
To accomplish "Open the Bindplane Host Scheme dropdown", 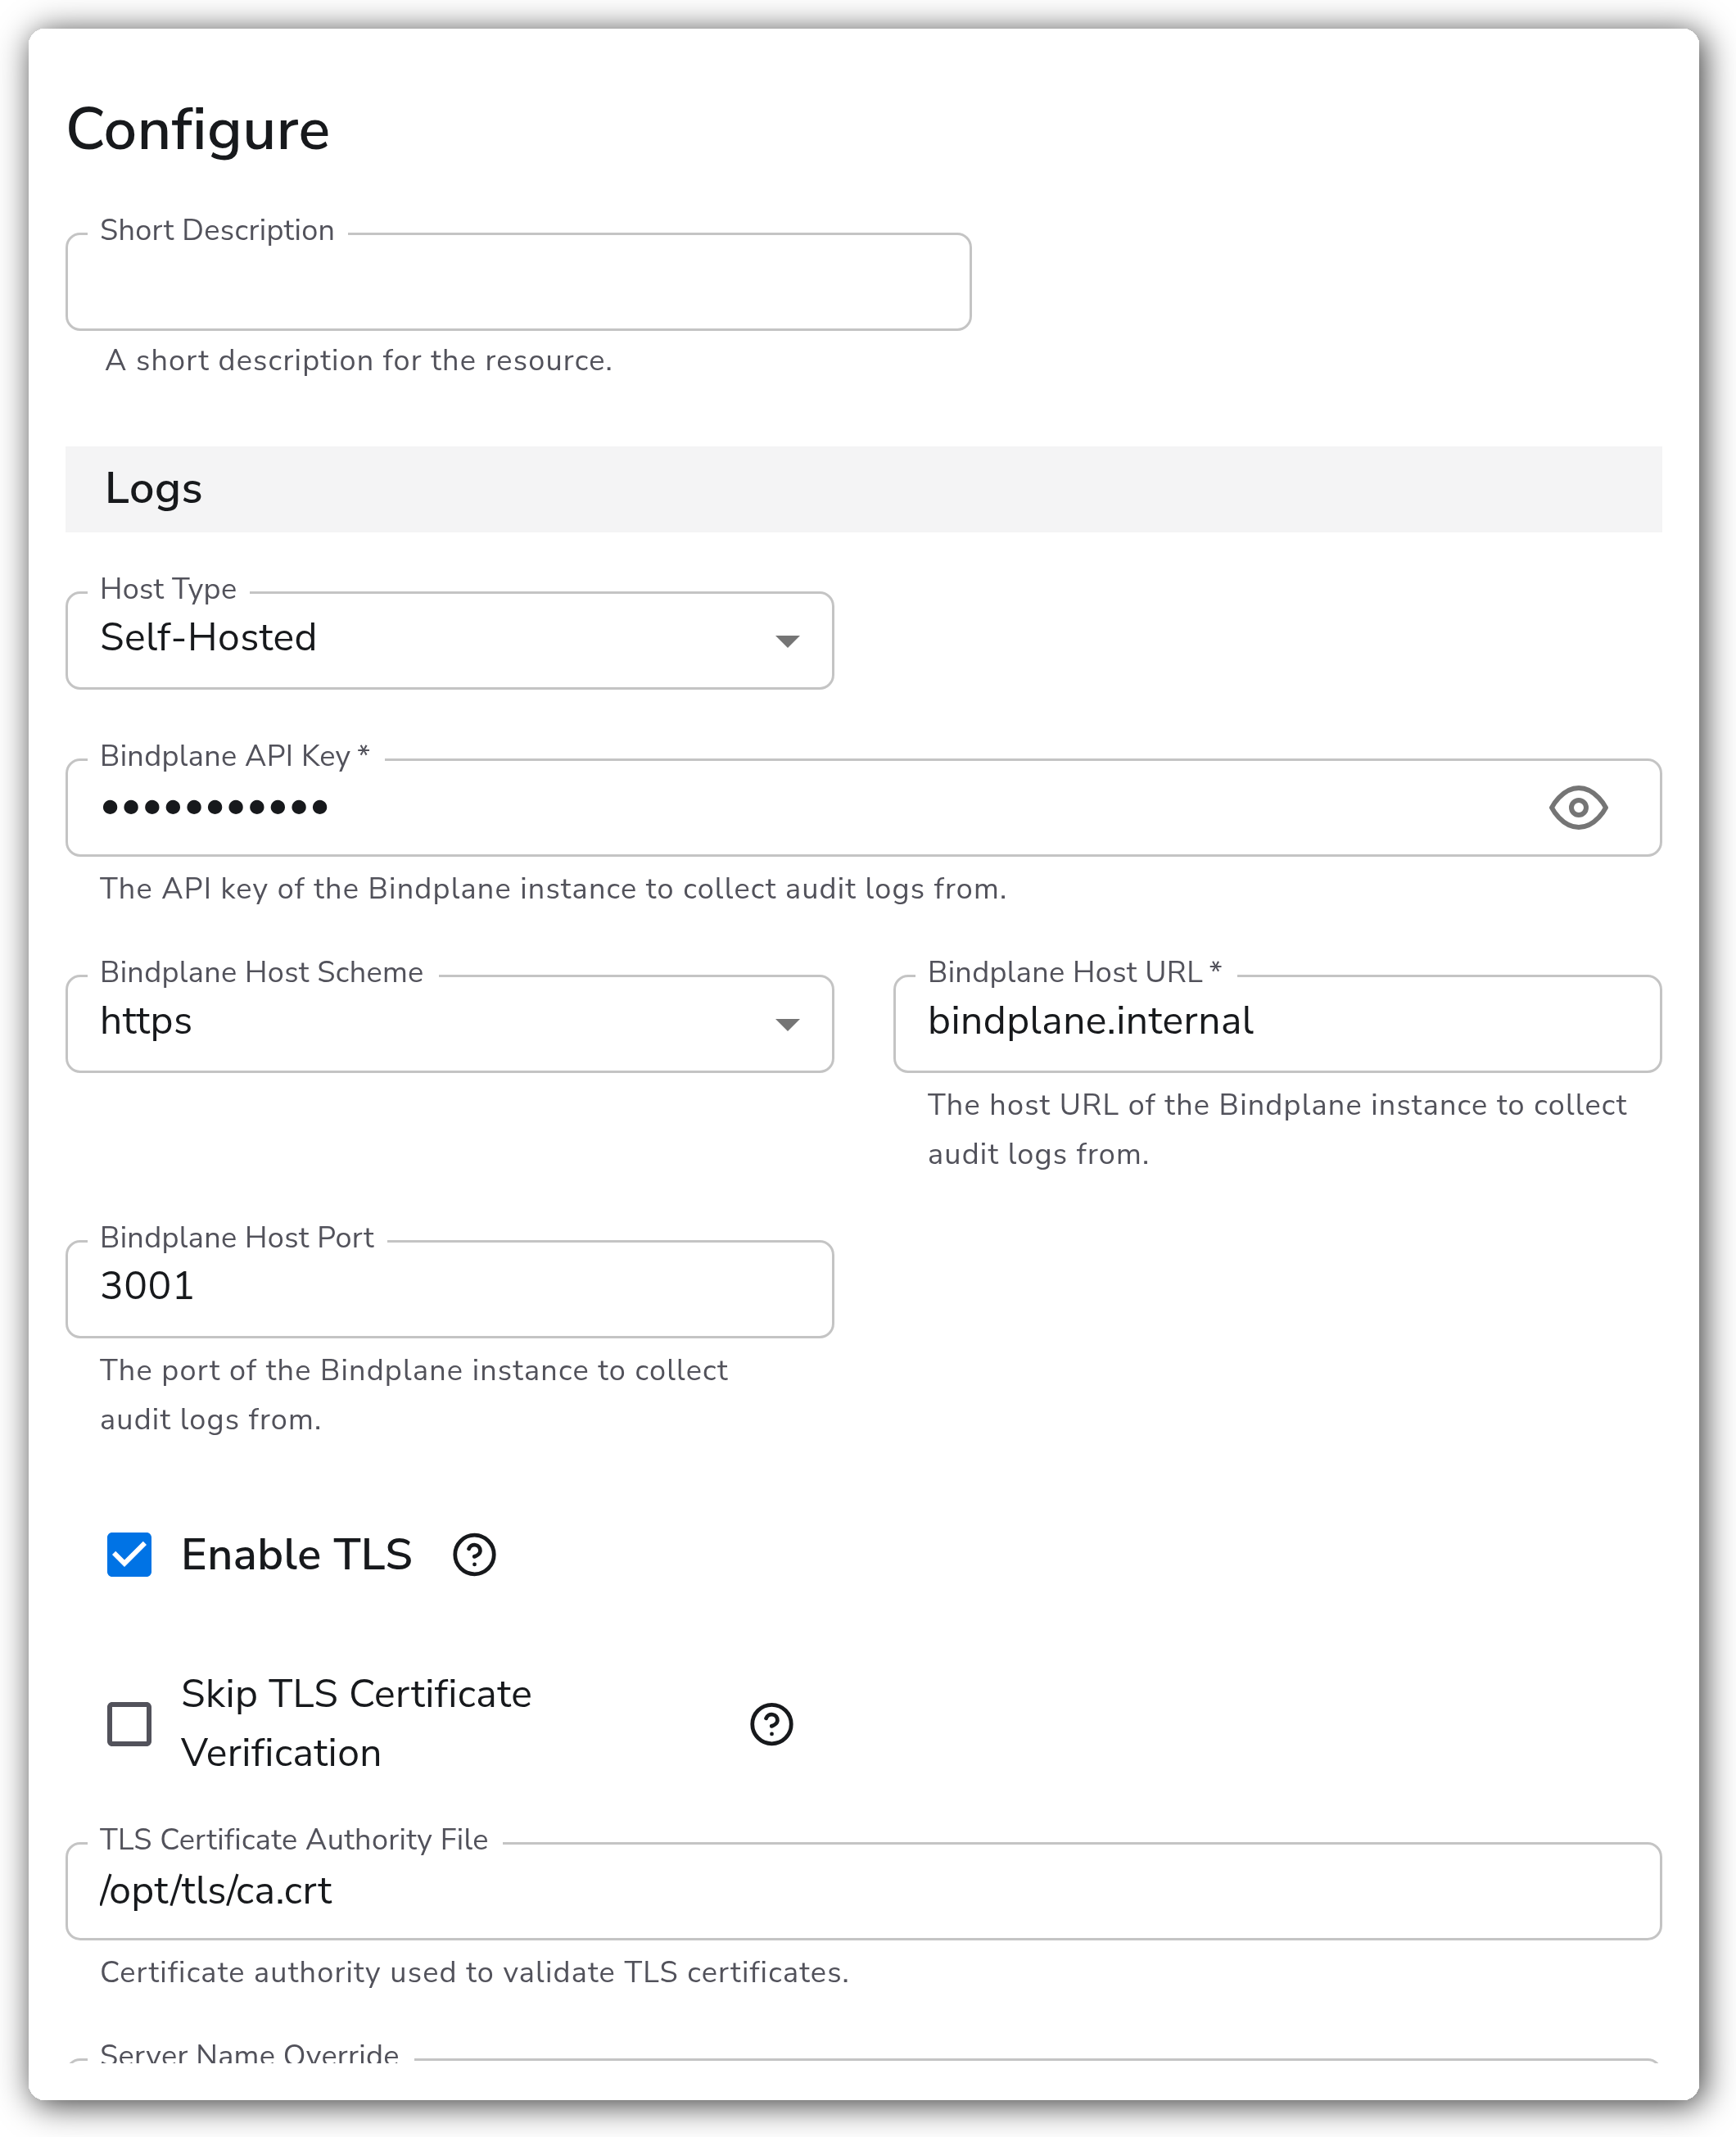I will click(x=449, y=1024).
